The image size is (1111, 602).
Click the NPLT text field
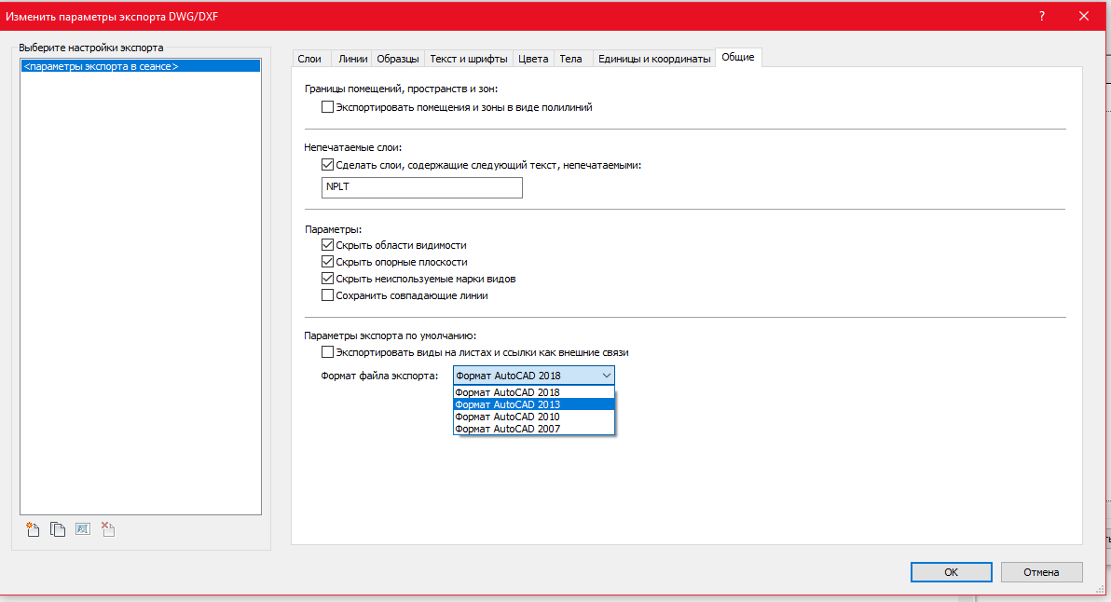(x=422, y=187)
